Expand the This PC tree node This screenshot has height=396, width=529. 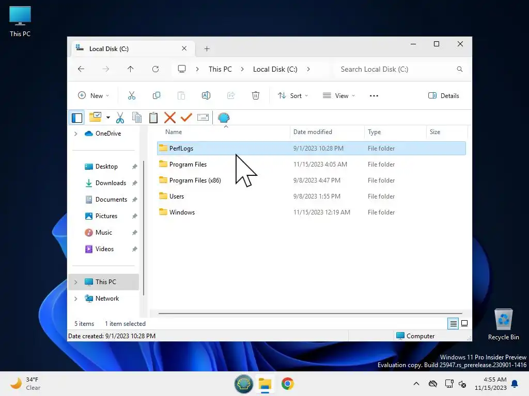tap(76, 282)
